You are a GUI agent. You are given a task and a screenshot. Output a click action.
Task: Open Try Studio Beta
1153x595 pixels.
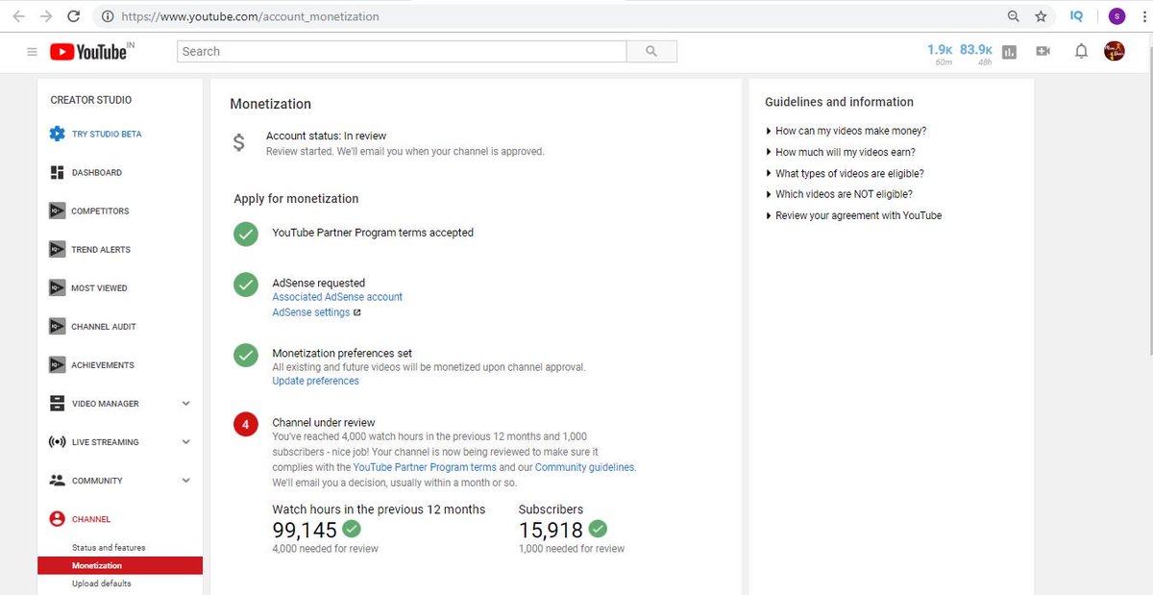(x=107, y=134)
